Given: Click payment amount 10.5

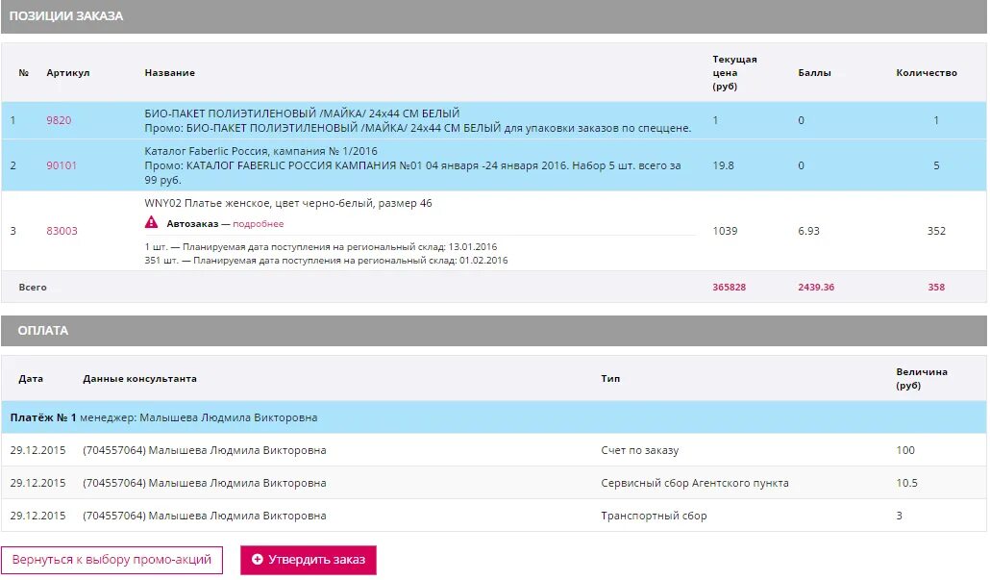Looking at the screenshot, I should click(x=906, y=483).
